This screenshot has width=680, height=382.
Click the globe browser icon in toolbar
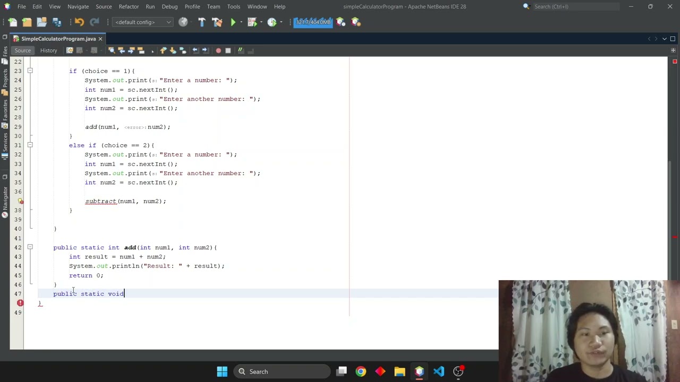(x=183, y=22)
